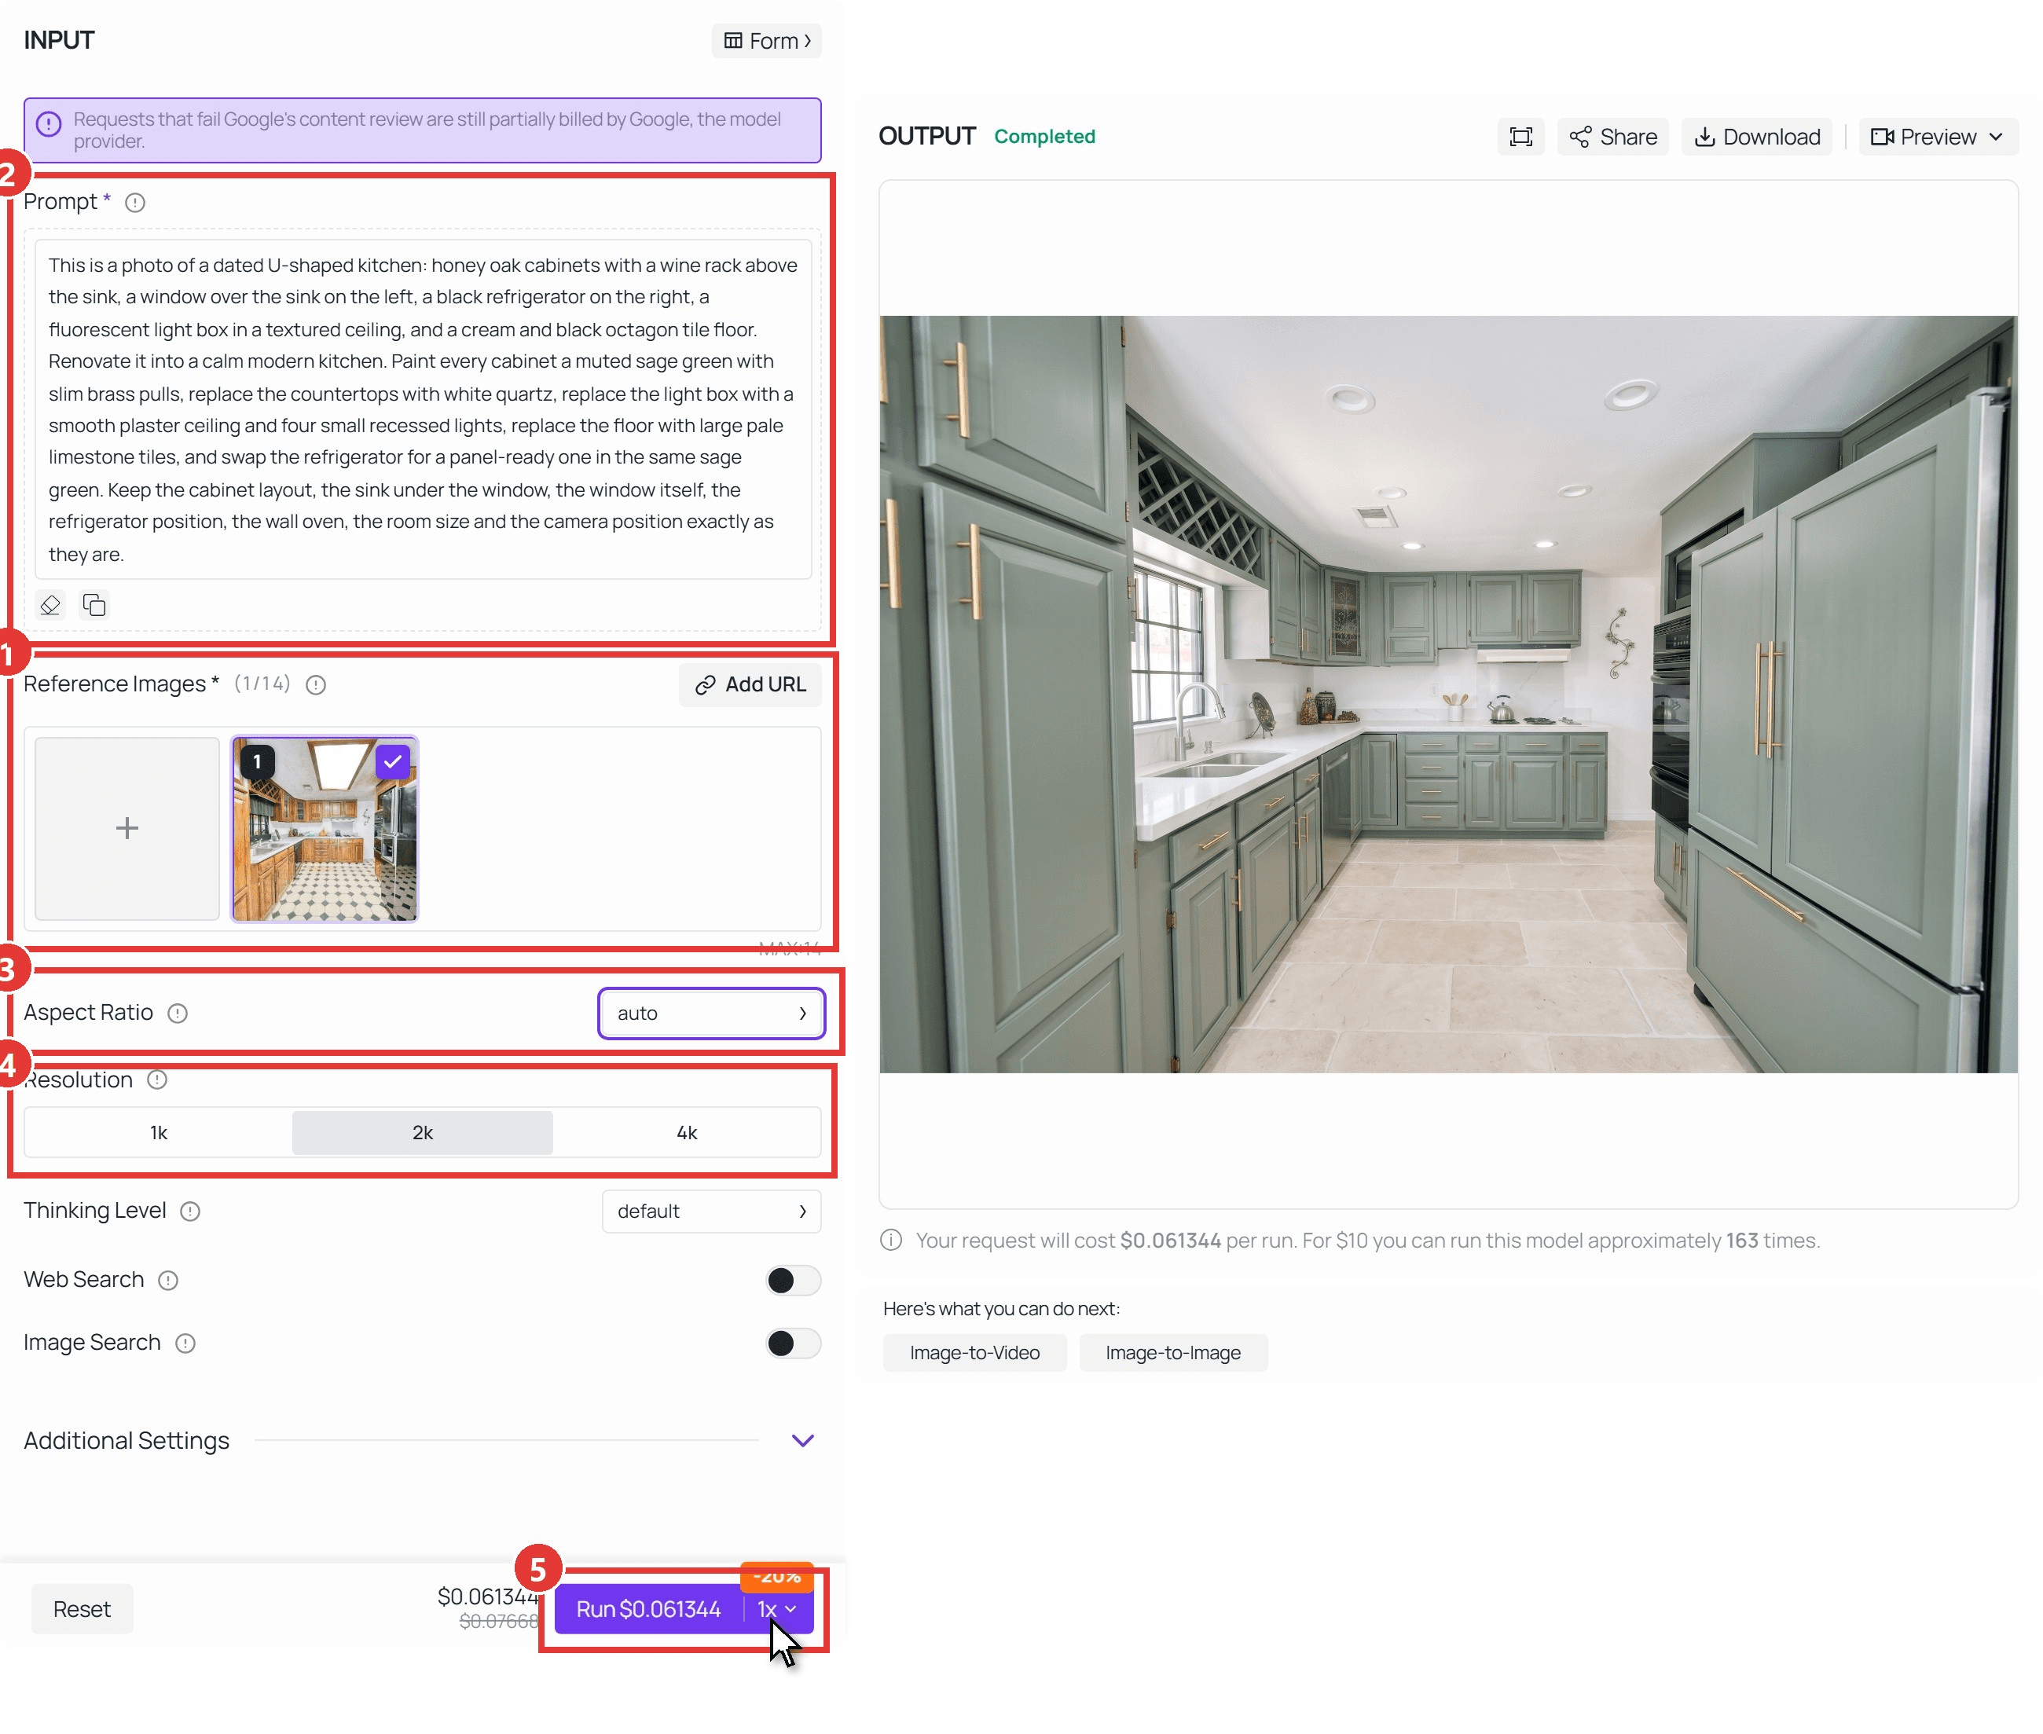Image resolution: width=2043 pixels, height=1734 pixels.
Task: Click the warning icon in purple notice
Action: point(48,124)
